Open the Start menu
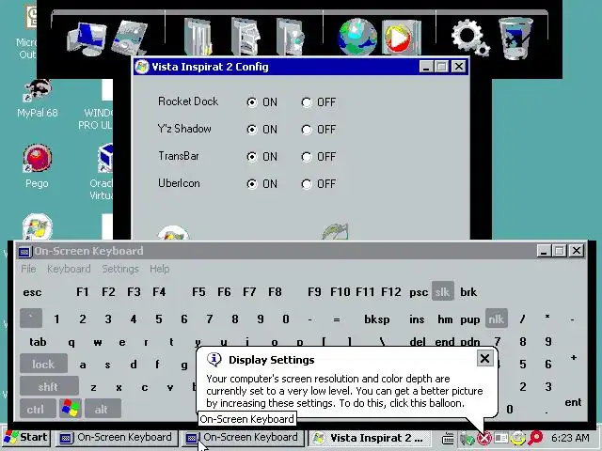The height and width of the screenshot is (451, 602). coord(26,437)
